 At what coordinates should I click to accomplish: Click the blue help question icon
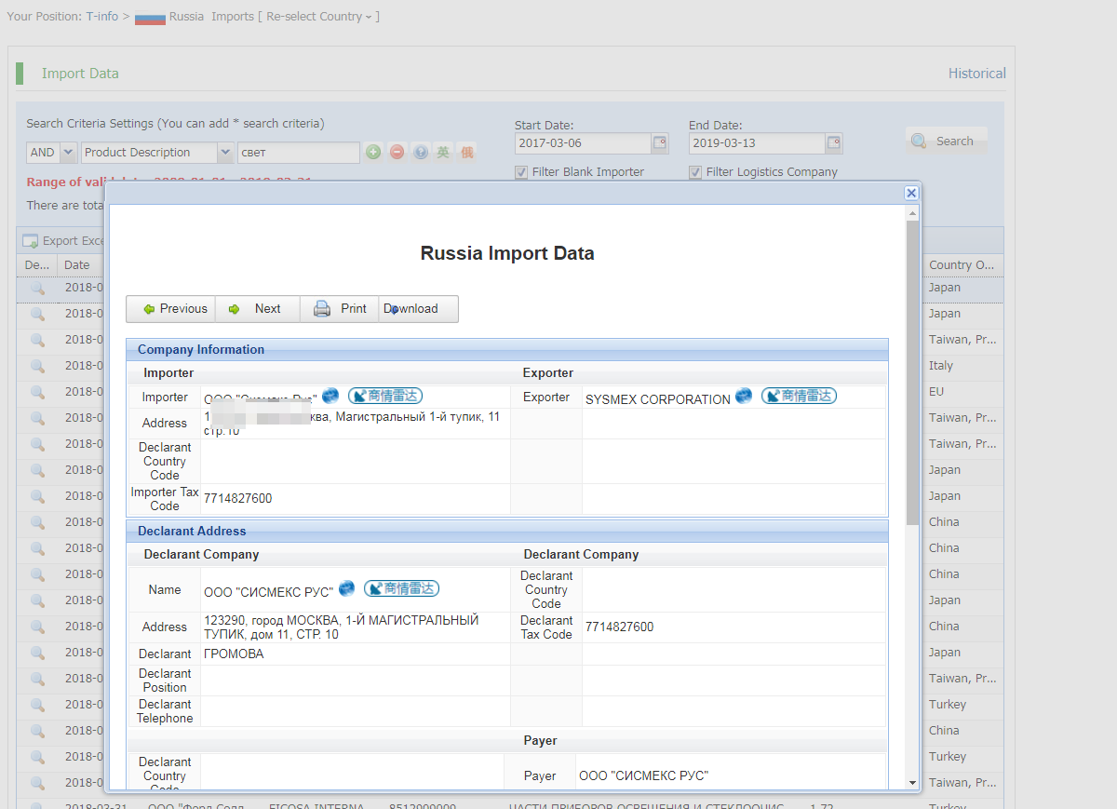click(421, 153)
